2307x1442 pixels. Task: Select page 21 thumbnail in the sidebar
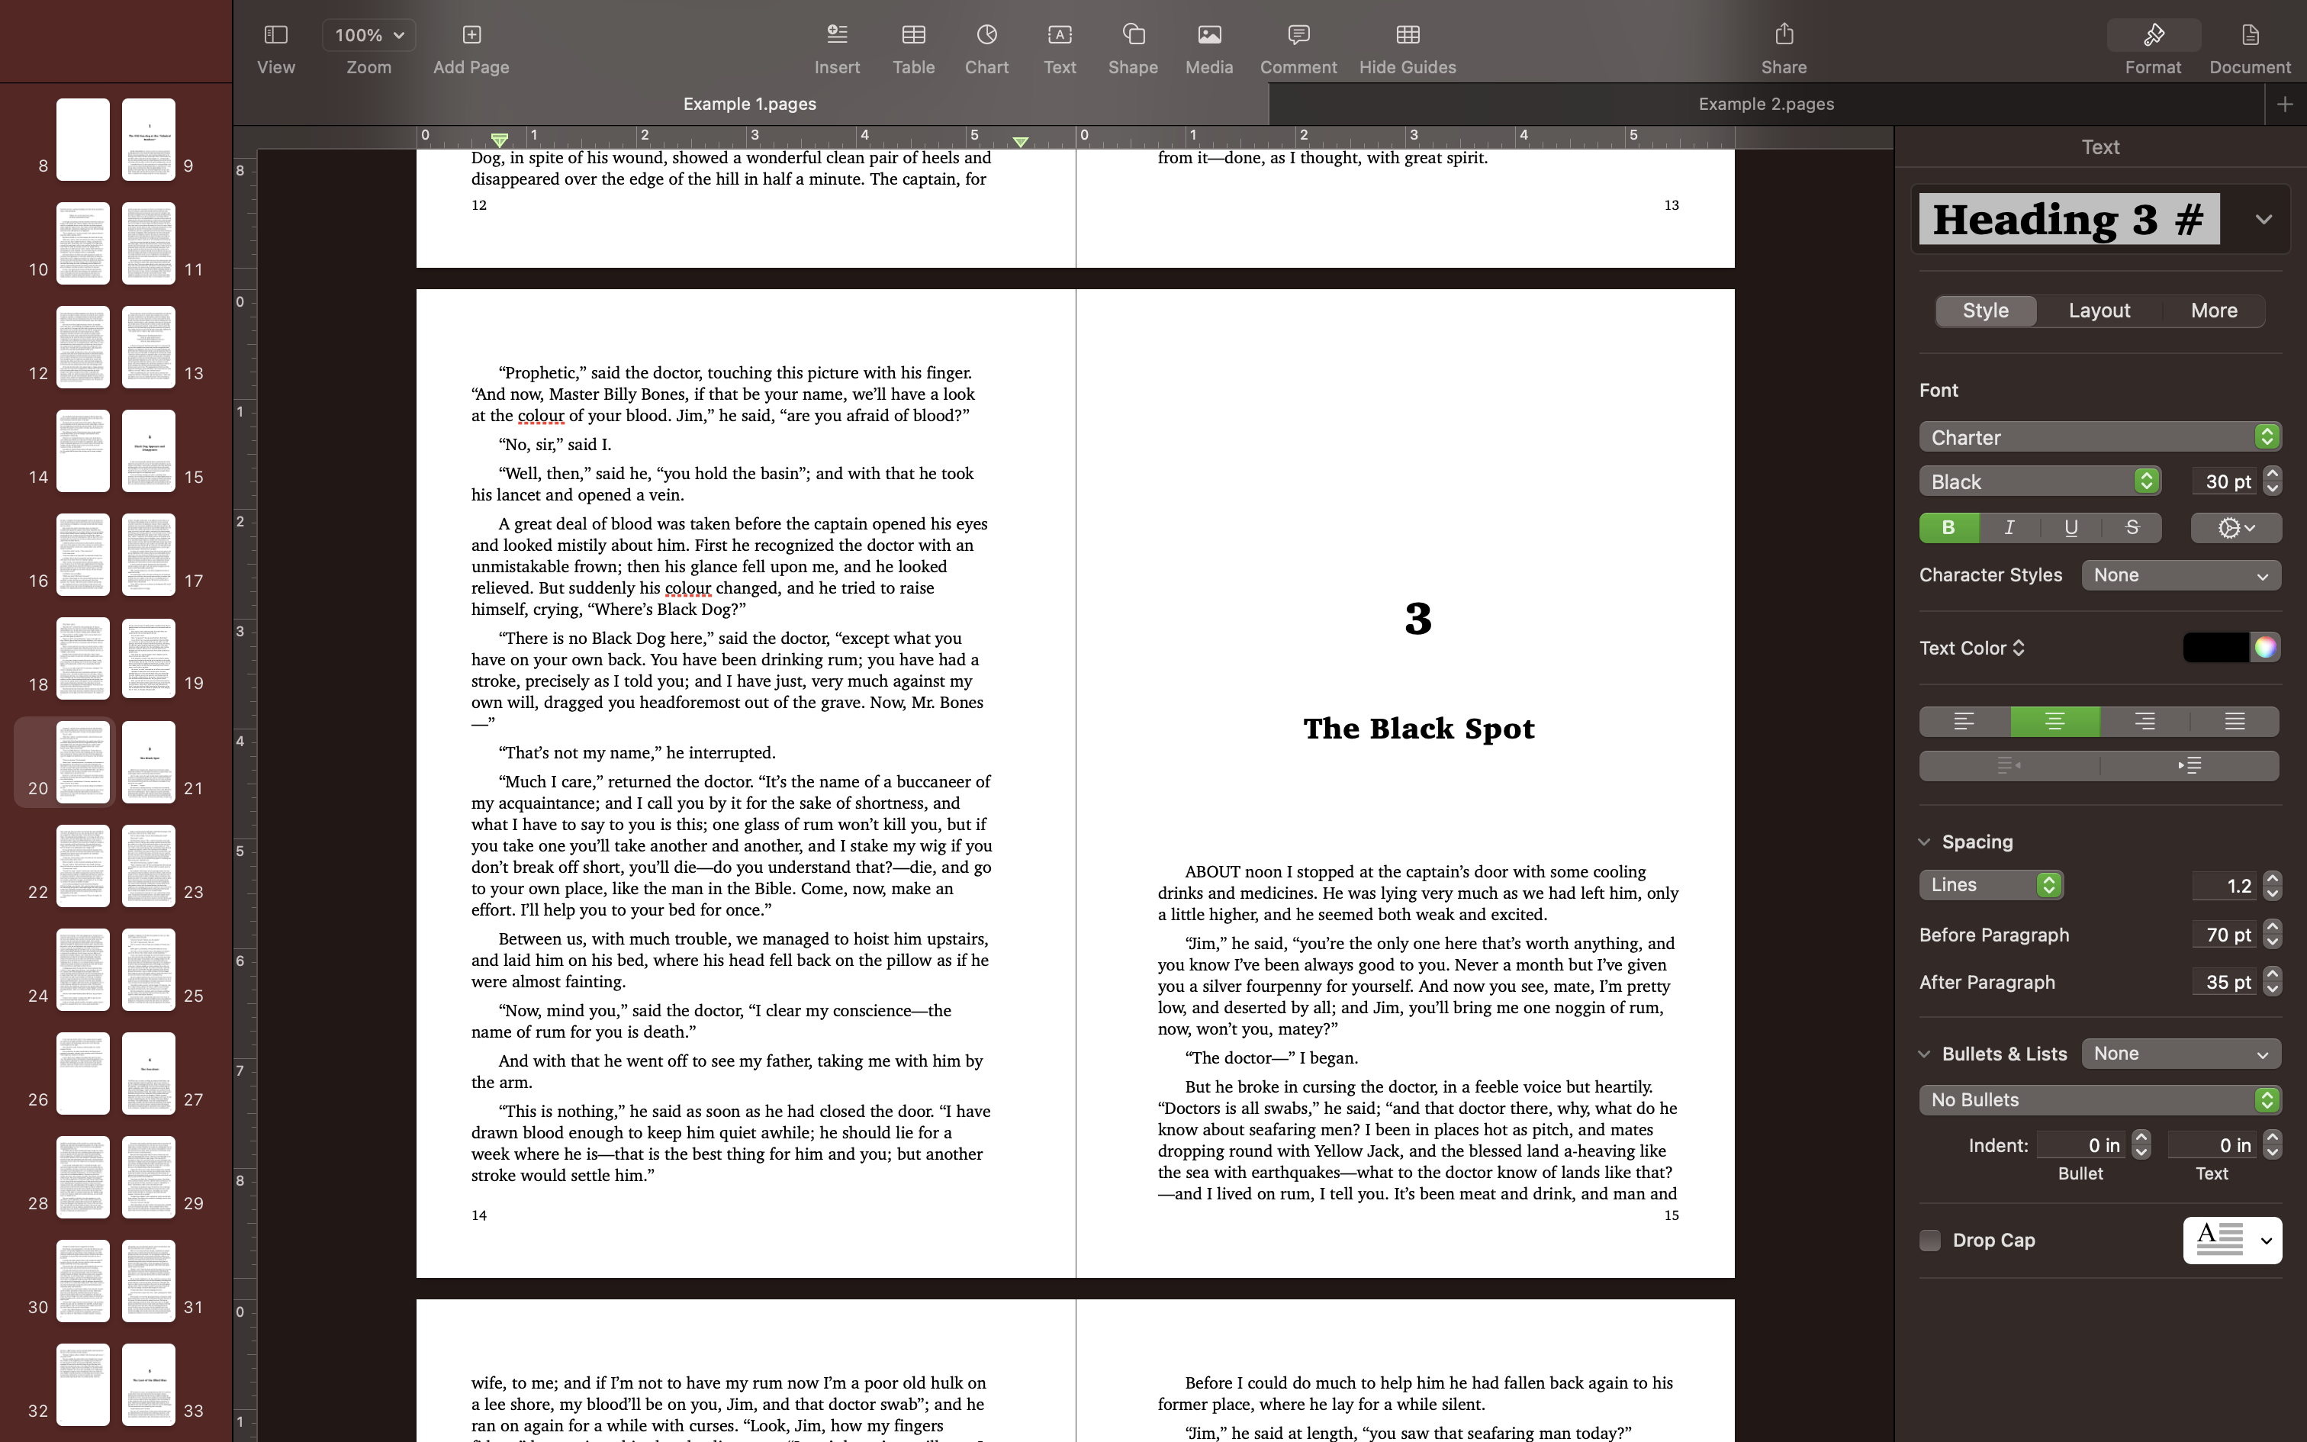[x=148, y=761]
